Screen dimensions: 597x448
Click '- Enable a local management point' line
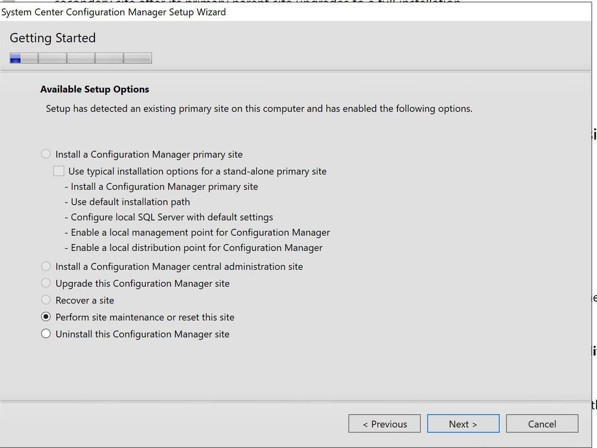point(197,232)
